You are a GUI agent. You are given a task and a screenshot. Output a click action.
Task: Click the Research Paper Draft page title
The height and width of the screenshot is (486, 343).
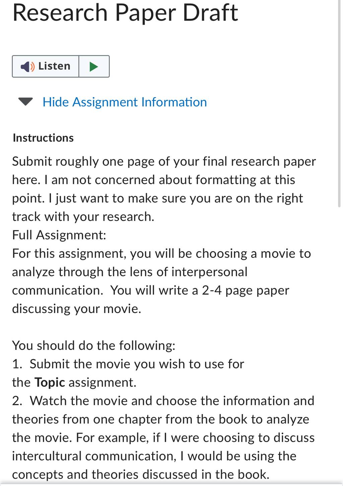click(125, 13)
